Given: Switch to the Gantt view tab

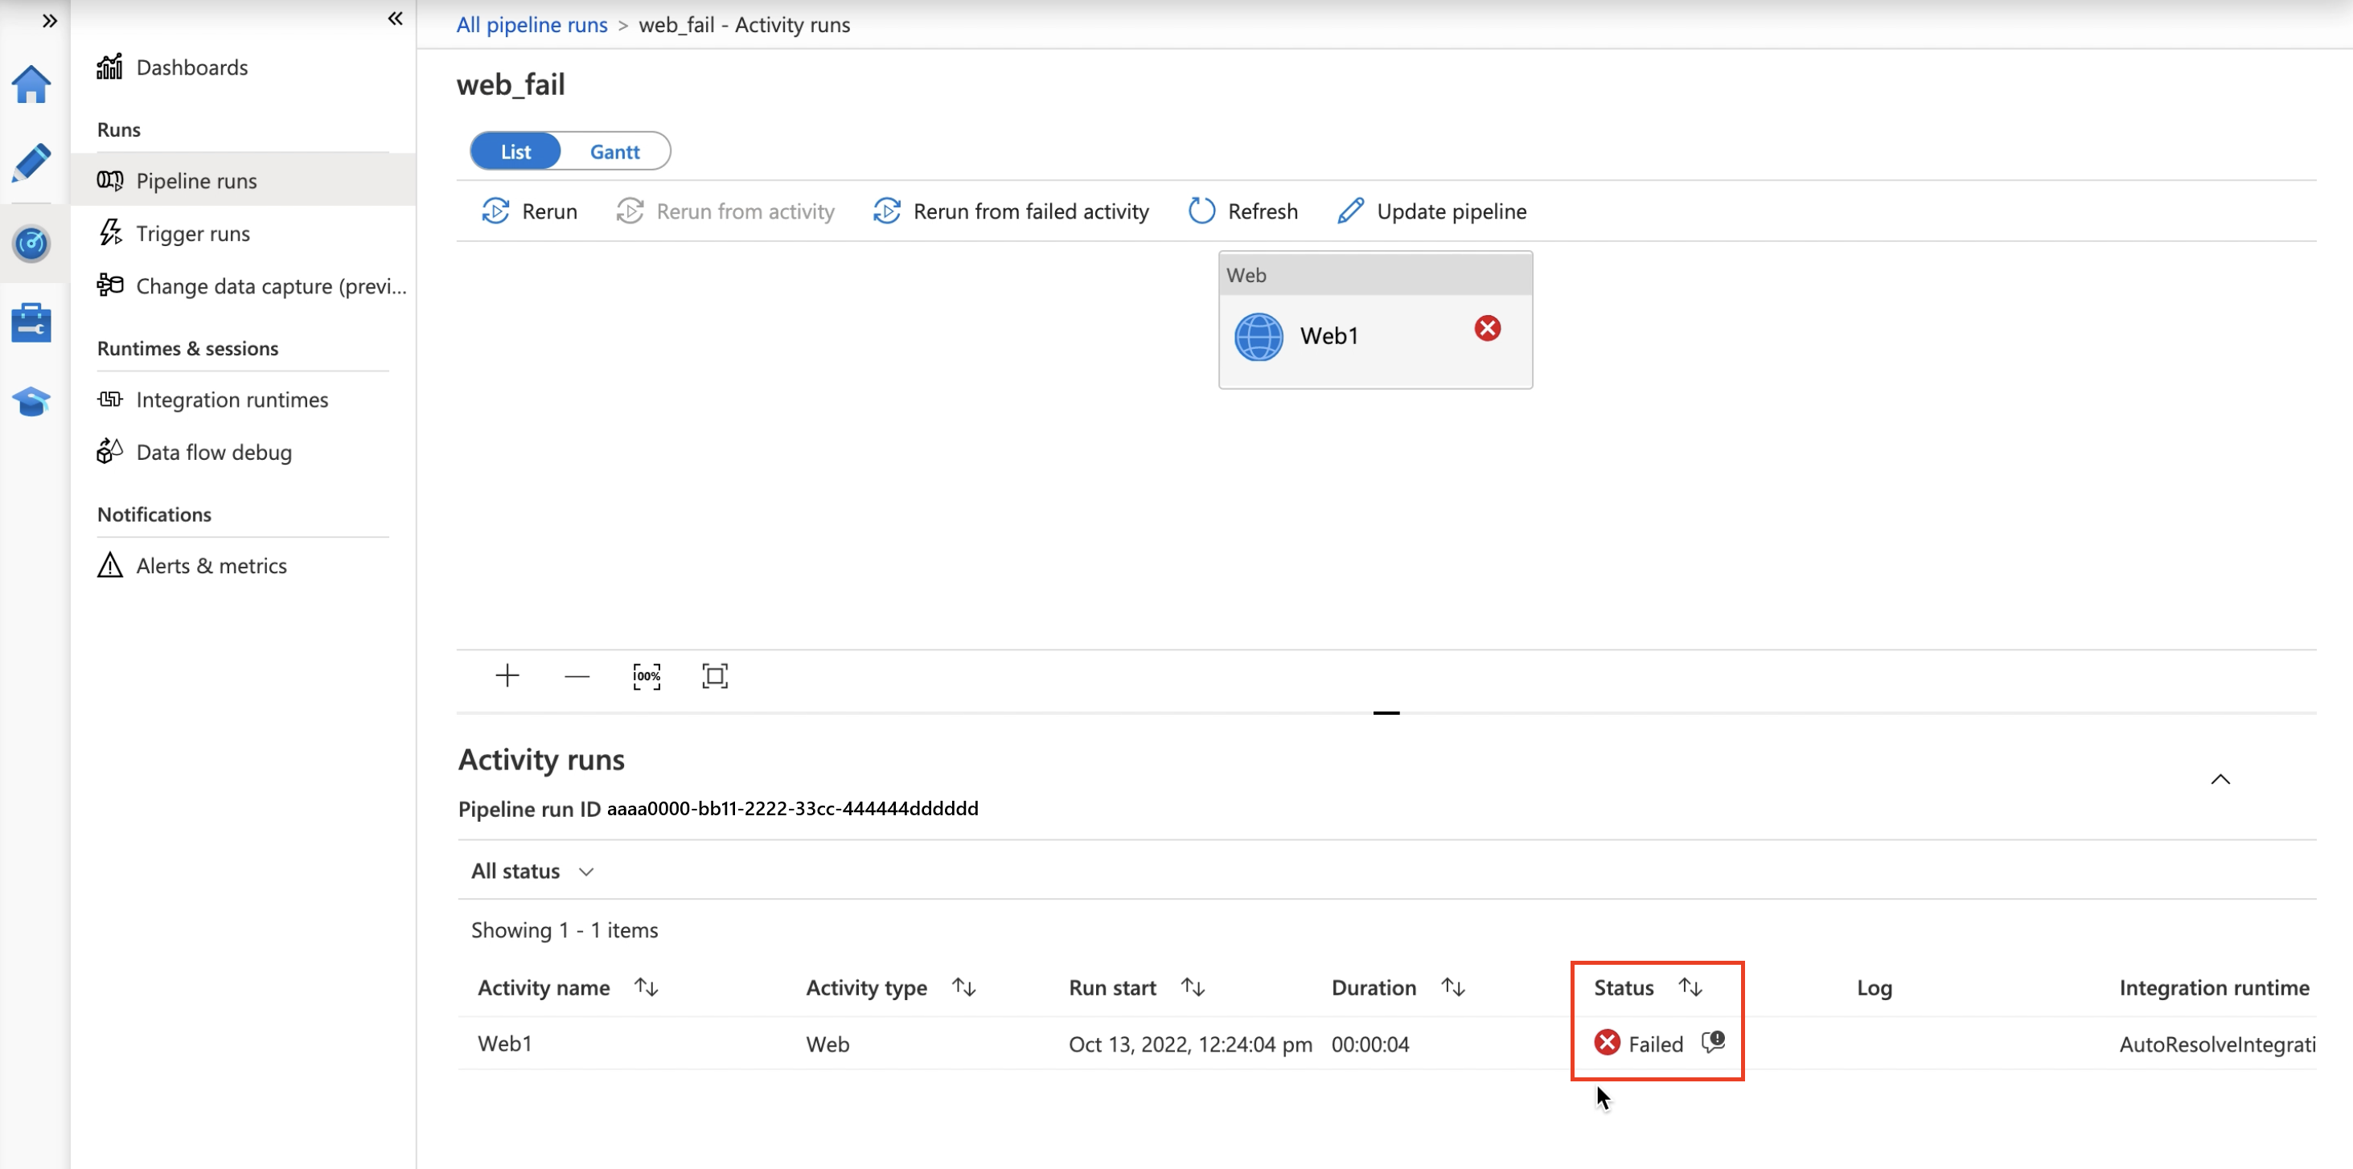Looking at the screenshot, I should coord(614,150).
